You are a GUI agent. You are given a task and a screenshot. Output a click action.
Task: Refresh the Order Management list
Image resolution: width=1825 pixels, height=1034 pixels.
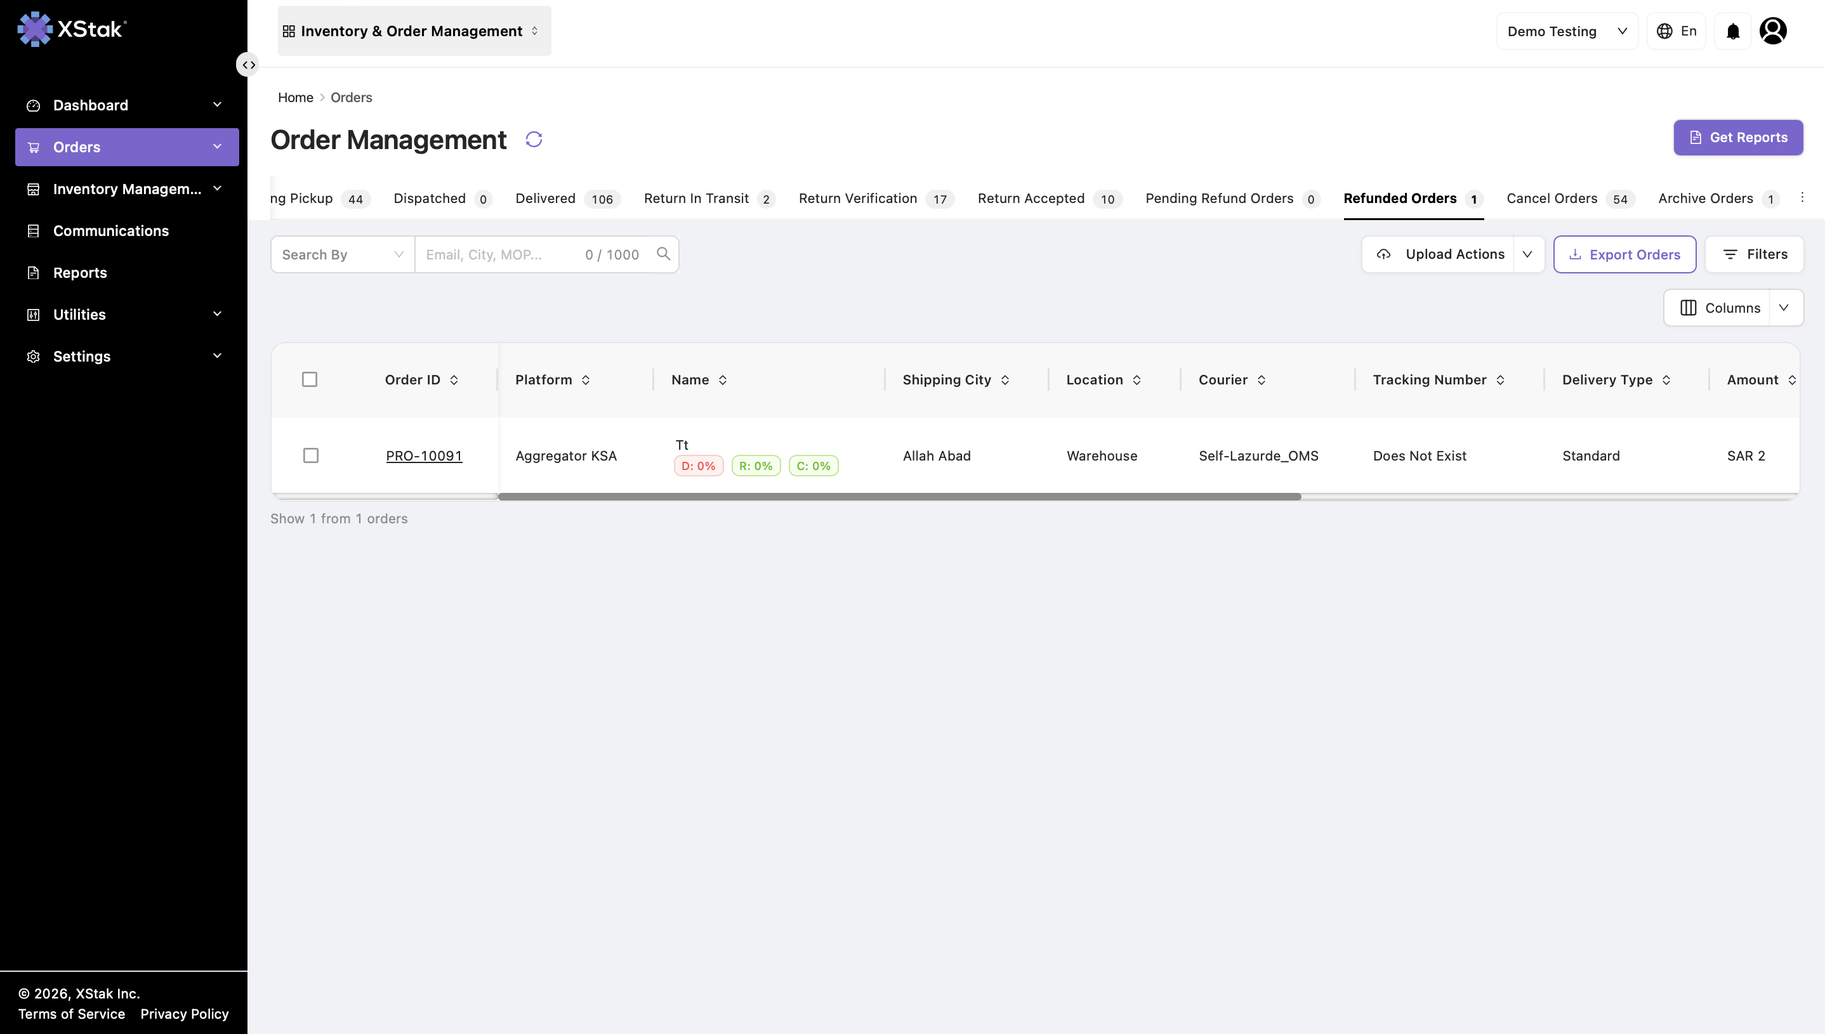click(534, 139)
